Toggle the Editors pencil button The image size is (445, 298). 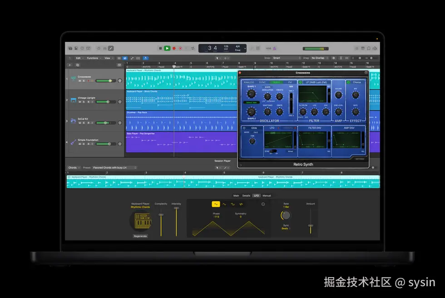pyautogui.click(x=111, y=49)
